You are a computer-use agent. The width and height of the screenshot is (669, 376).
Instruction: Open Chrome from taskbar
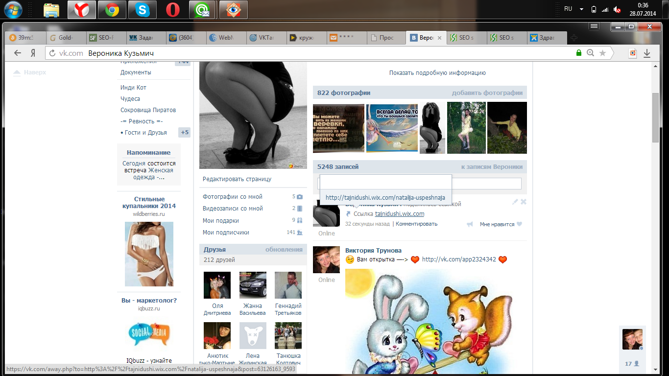tap(112, 10)
